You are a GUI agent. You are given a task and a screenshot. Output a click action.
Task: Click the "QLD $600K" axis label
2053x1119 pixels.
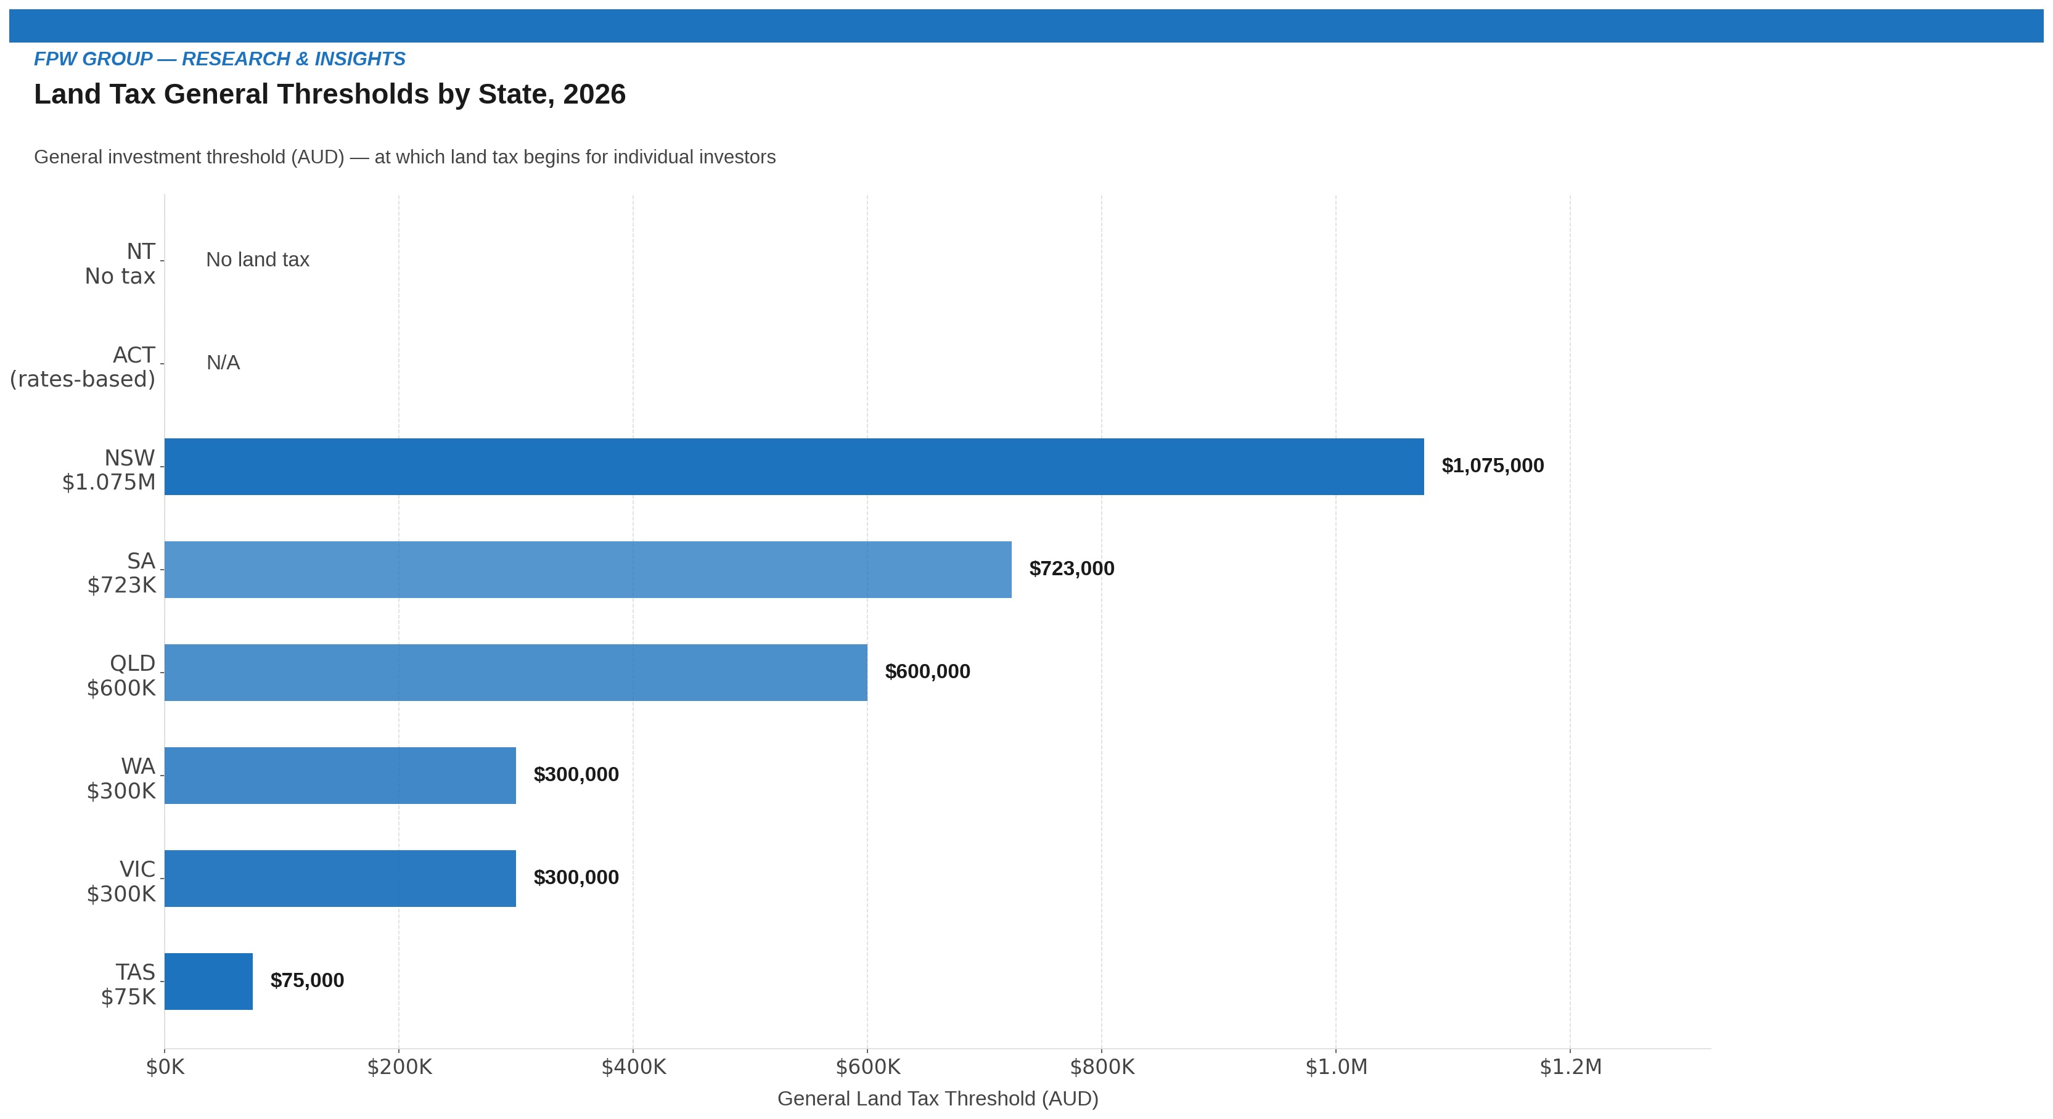pos(121,675)
